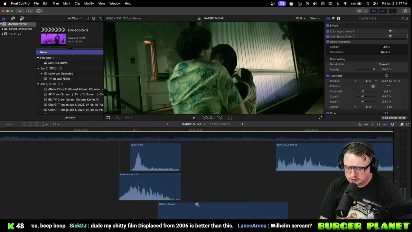The image size is (412, 232).
Task: Uncheck Color Adjustments 1 effect
Action: pyautogui.click(x=328, y=31)
